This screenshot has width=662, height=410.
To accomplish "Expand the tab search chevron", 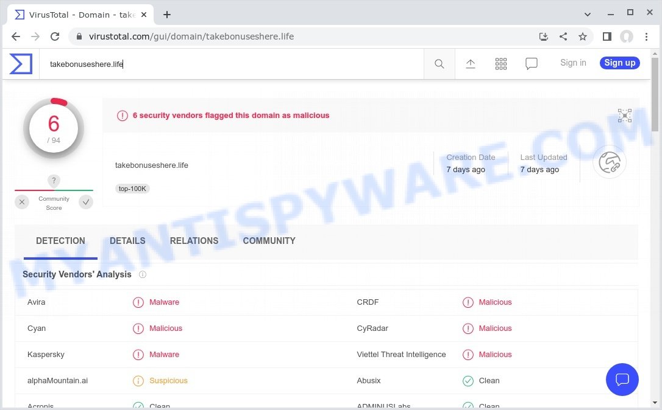I will coord(587,15).
